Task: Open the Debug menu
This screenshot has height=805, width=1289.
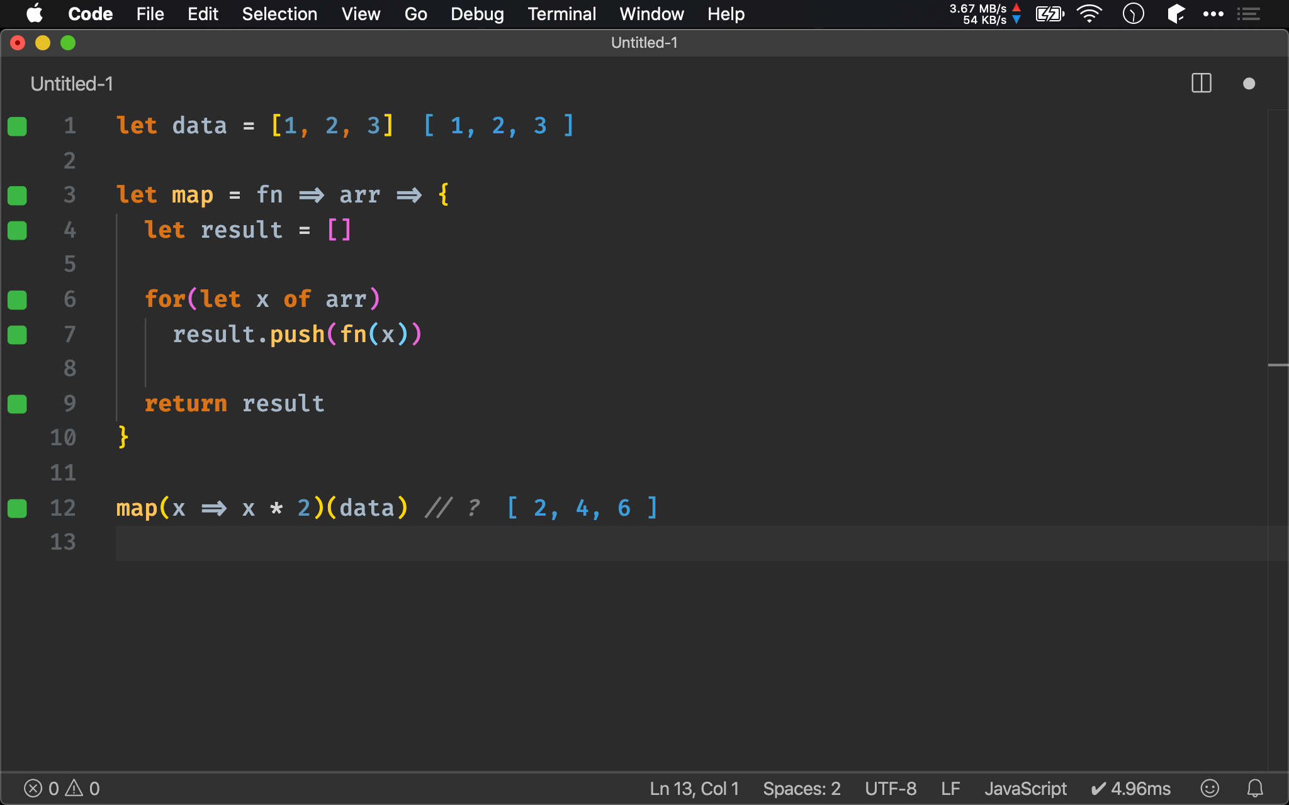Action: click(x=477, y=14)
